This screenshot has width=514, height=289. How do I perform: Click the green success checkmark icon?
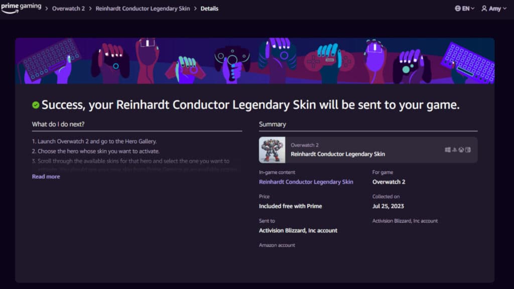(35, 103)
